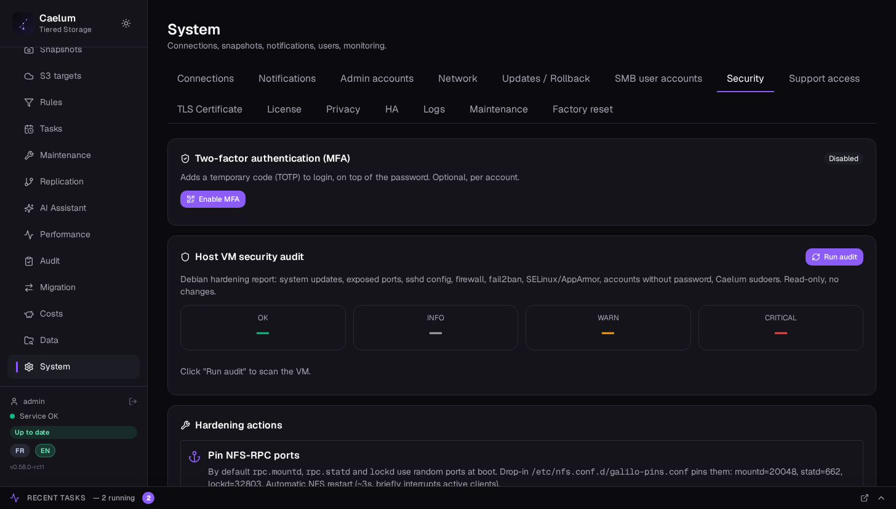Open the License tab

284,109
